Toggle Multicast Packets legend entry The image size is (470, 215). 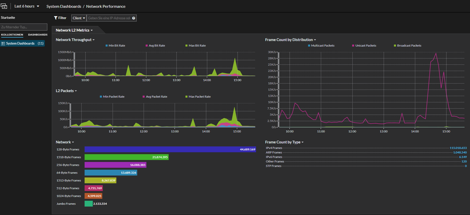click(x=321, y=46)
